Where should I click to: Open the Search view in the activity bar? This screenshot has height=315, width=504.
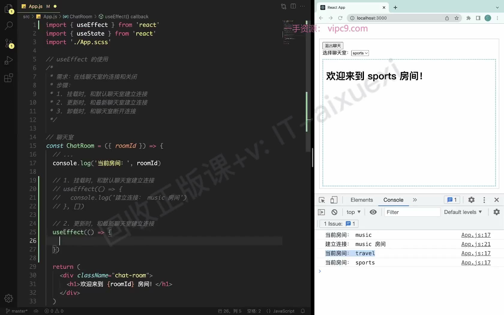(x=9, y=25)
